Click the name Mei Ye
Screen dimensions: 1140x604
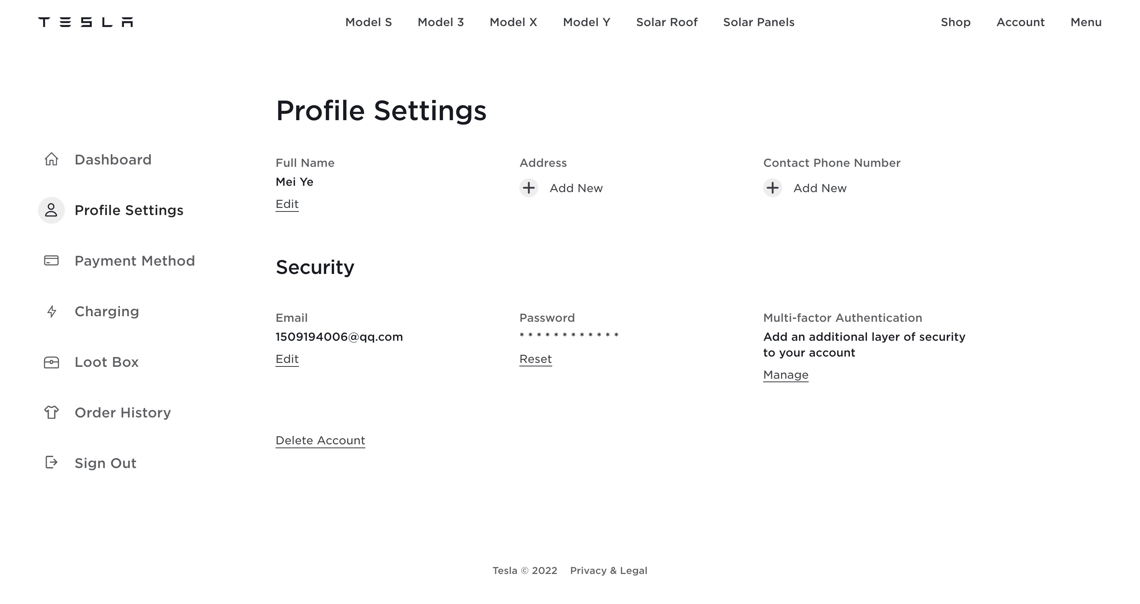(x=294, y=182)
